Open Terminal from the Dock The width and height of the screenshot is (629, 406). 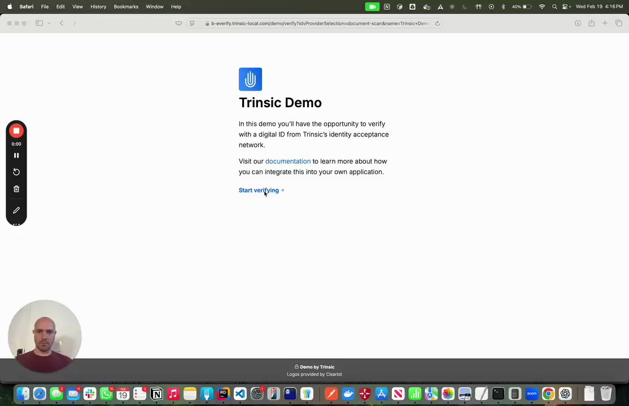click(498, 394)
